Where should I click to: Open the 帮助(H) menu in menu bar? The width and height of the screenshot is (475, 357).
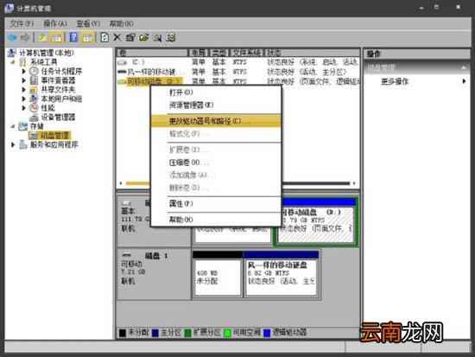[121, 23]
